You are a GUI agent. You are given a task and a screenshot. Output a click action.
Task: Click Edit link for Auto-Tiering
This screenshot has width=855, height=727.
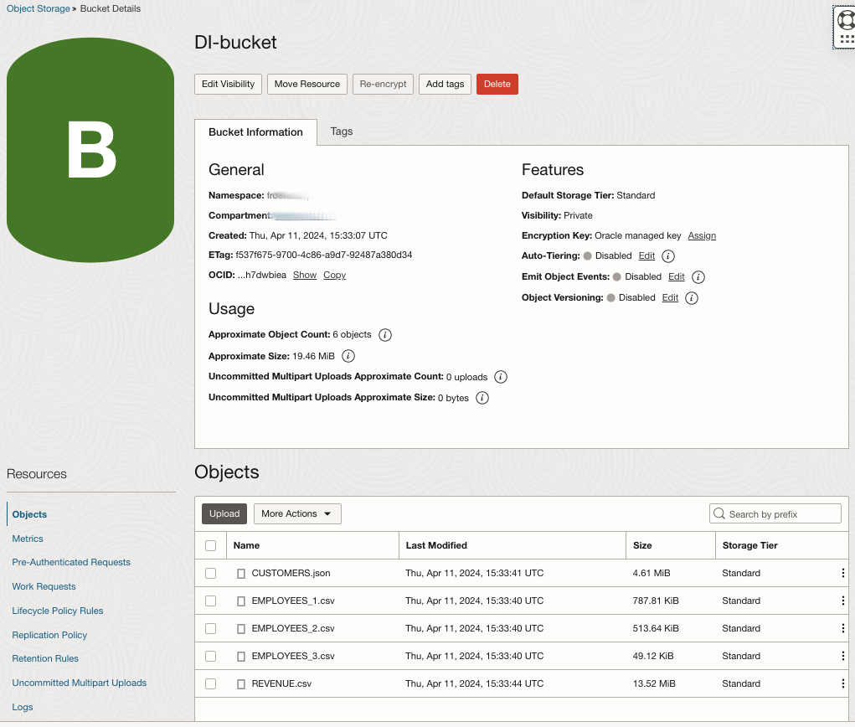coord(646,255)
